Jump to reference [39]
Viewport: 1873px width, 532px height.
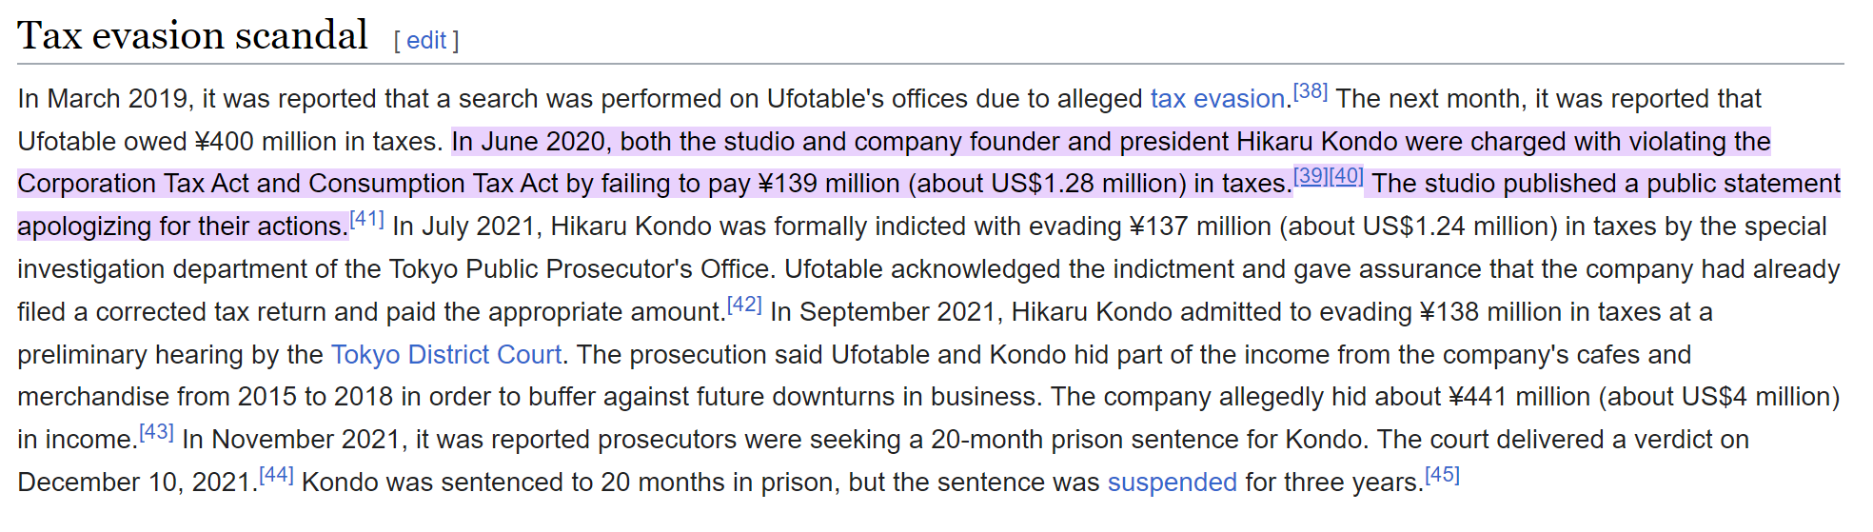(1311, 176)
